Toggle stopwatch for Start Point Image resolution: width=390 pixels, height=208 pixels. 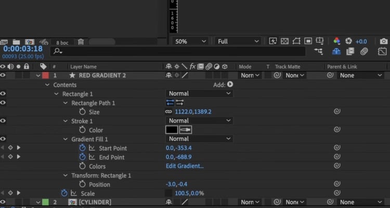(82, 148)
